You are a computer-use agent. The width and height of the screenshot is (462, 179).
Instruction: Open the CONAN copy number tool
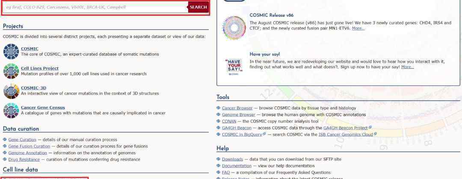coord(229,121)
